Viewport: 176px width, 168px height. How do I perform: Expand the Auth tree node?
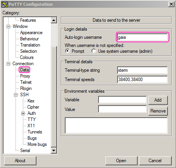pyautogui.click(x=23, y=114)
